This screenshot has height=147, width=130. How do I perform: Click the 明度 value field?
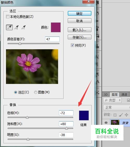66,135
